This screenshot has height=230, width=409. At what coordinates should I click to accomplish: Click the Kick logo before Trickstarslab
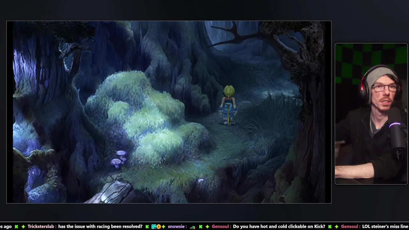[16, 226]
